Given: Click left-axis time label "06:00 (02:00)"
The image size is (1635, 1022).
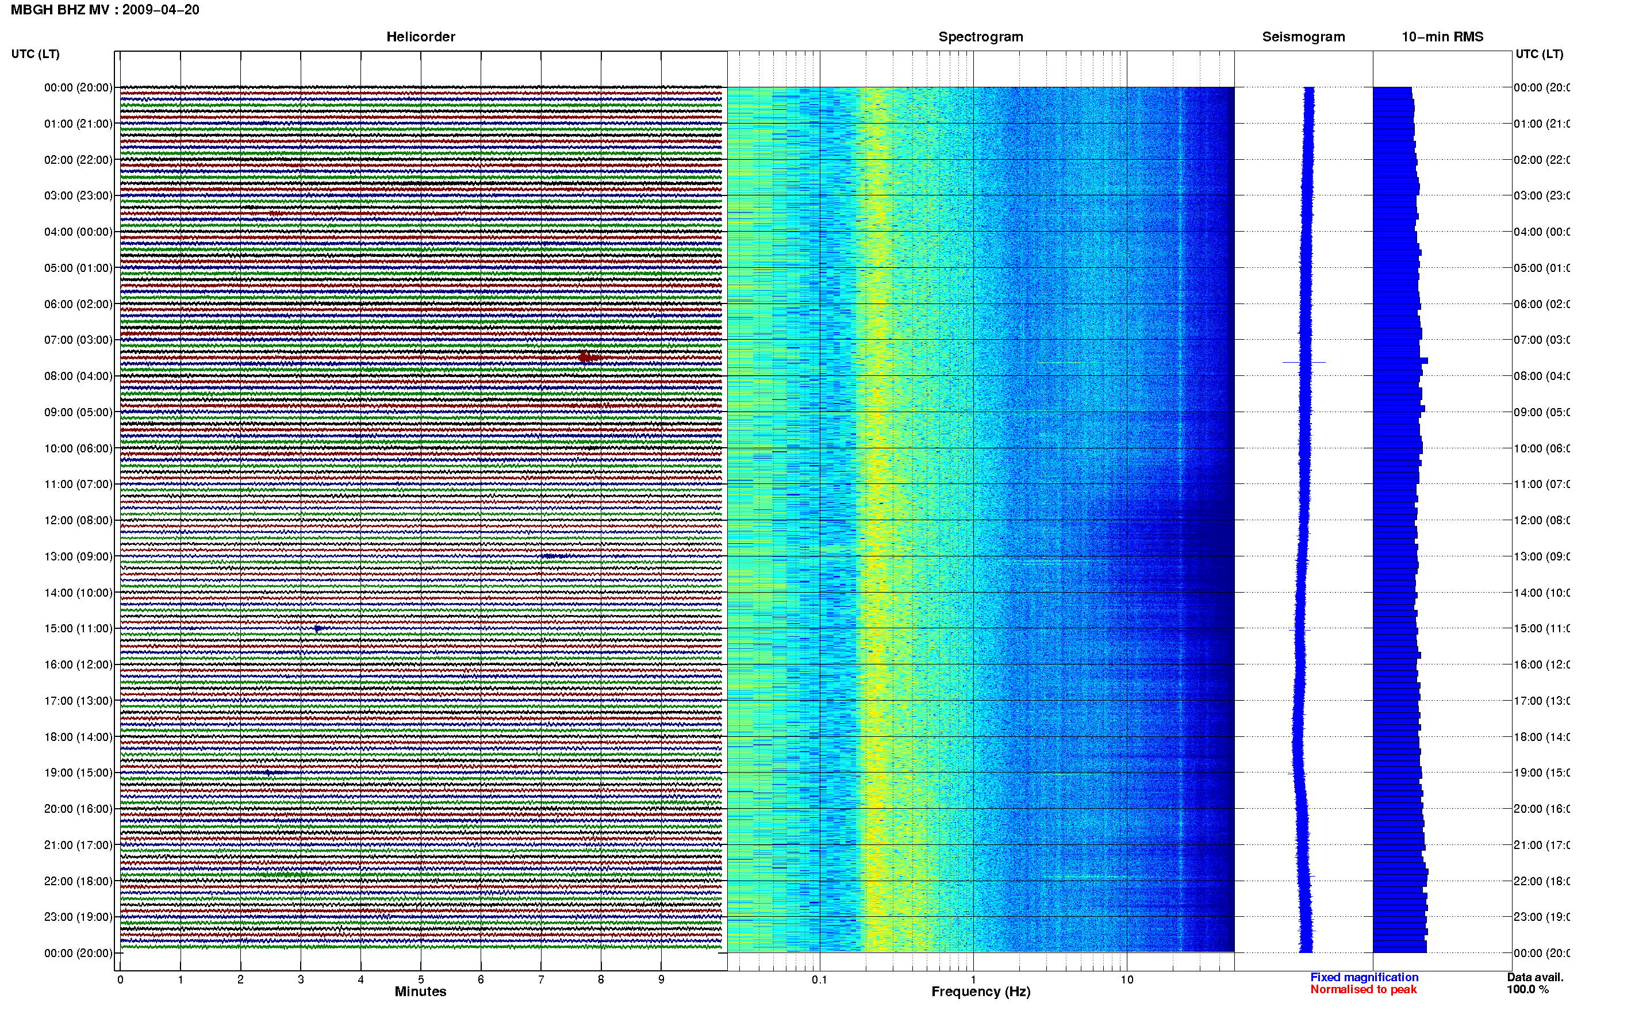Looking at the screenshot, I should (x=78, y=304).
